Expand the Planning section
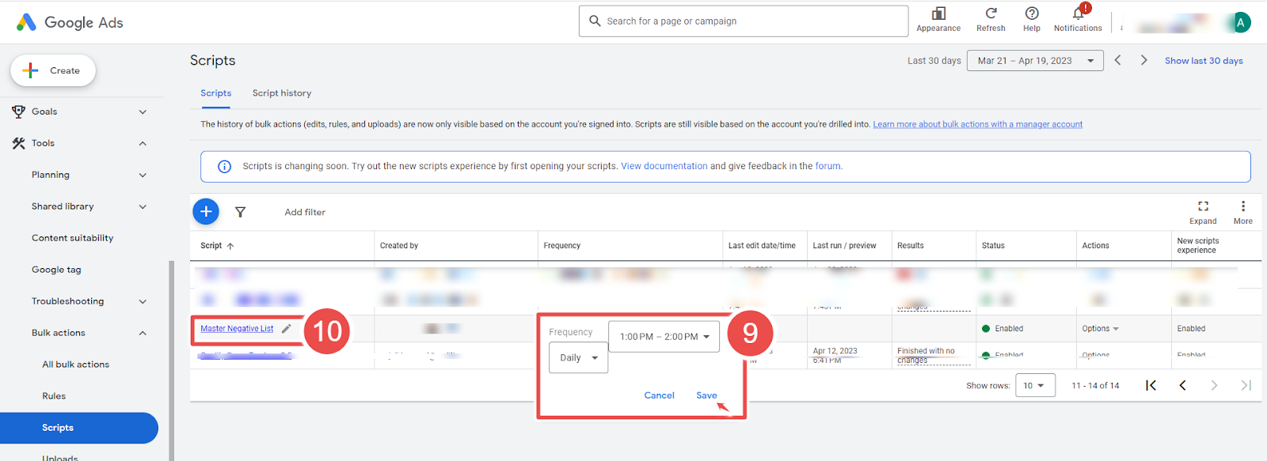 143,175
